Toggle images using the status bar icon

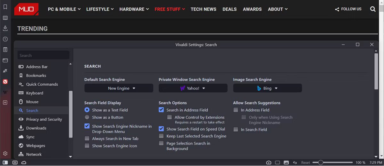[x=286, y=162]
